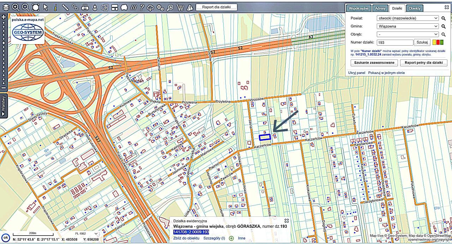The width and height of the screenshot is (452, 244).
Task: Click the shopping cart icon
Action: [180, 7]
